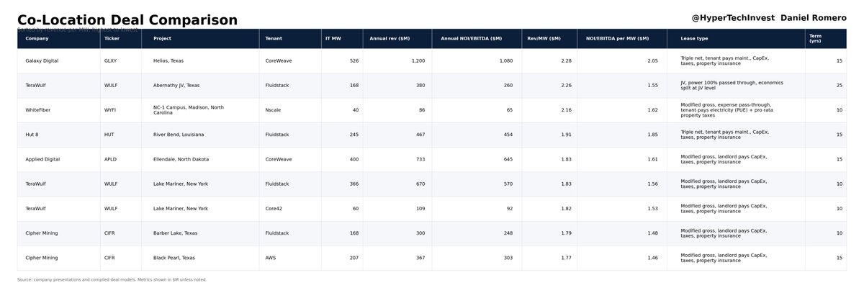Image resolution: width=864 pixels, height=288 pixels.
Task: Click the "Abernathy JV, Texas" project cell
Action: coord(176,86)
